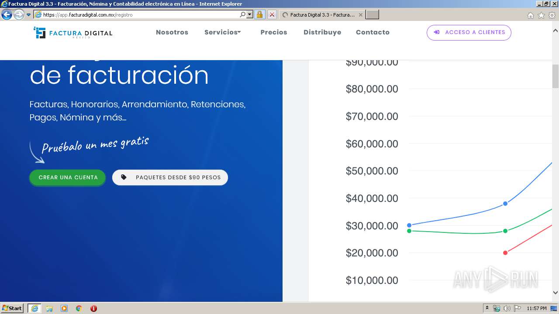
Task: Click the address bar search magnifier icon
Action: [243, 14]
